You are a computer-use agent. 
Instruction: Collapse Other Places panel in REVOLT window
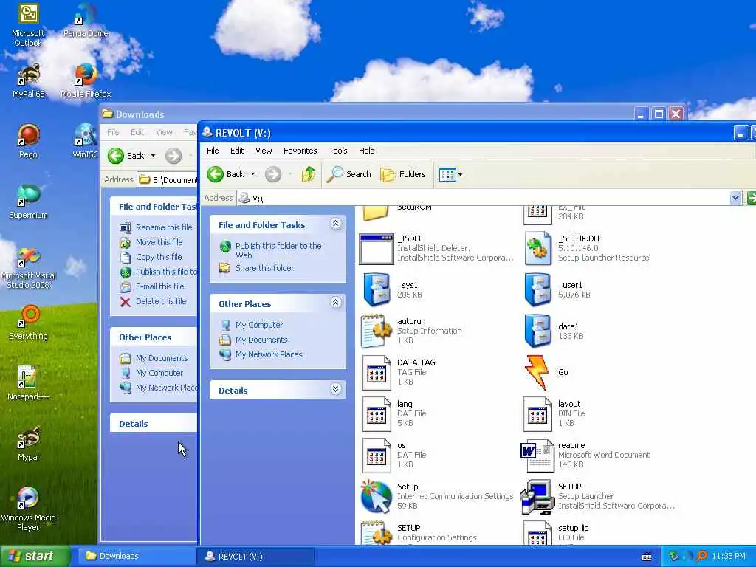point(336,302)
